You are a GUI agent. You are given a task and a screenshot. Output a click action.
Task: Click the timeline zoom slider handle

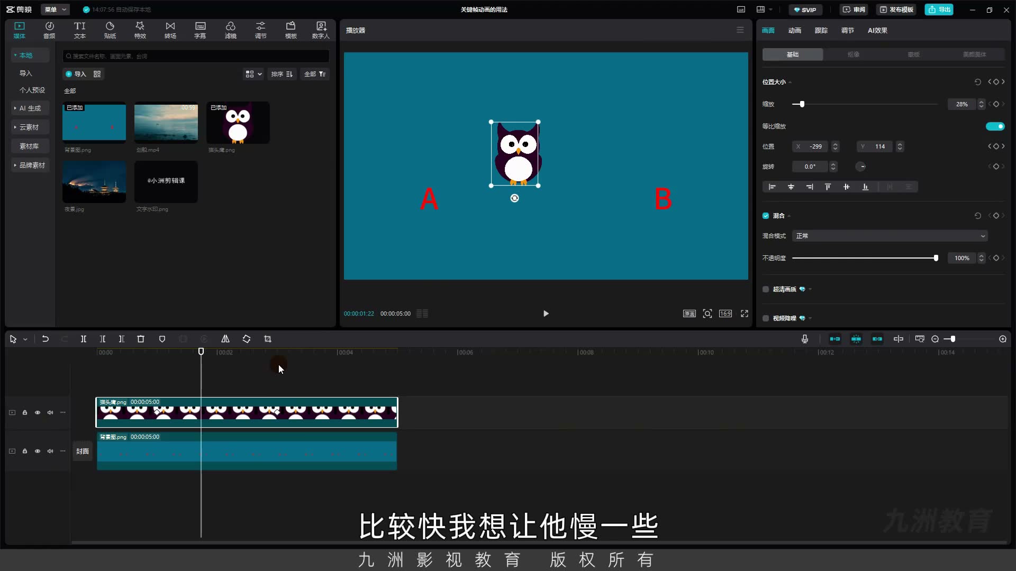952,339
